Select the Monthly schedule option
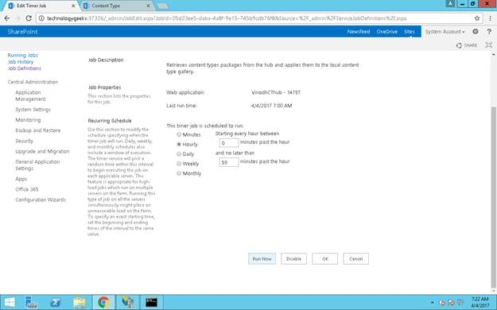Screen dimensions: 497x310 click(x=179, y=173)
